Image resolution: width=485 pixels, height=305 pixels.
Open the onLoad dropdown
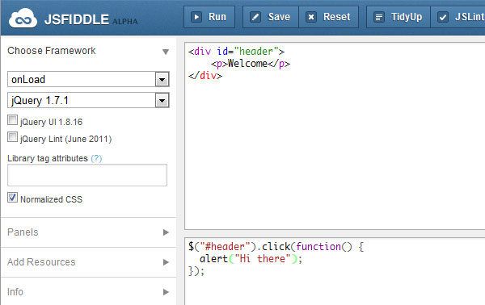point(88,79)
